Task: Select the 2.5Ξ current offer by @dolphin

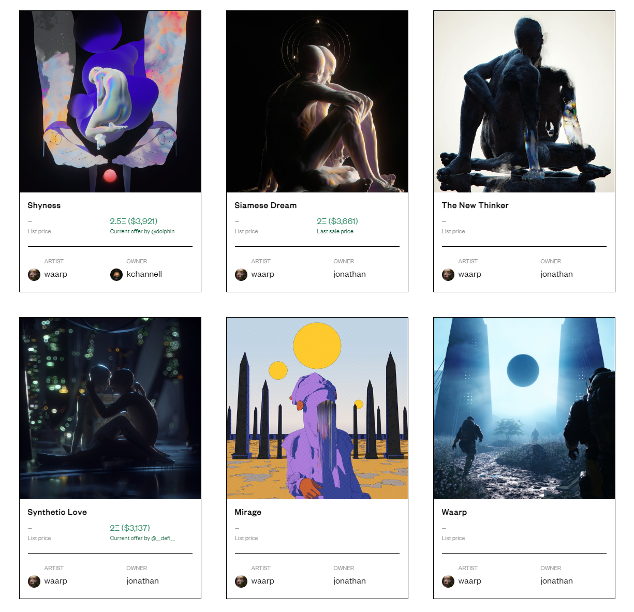Action: tap(134, 221)
